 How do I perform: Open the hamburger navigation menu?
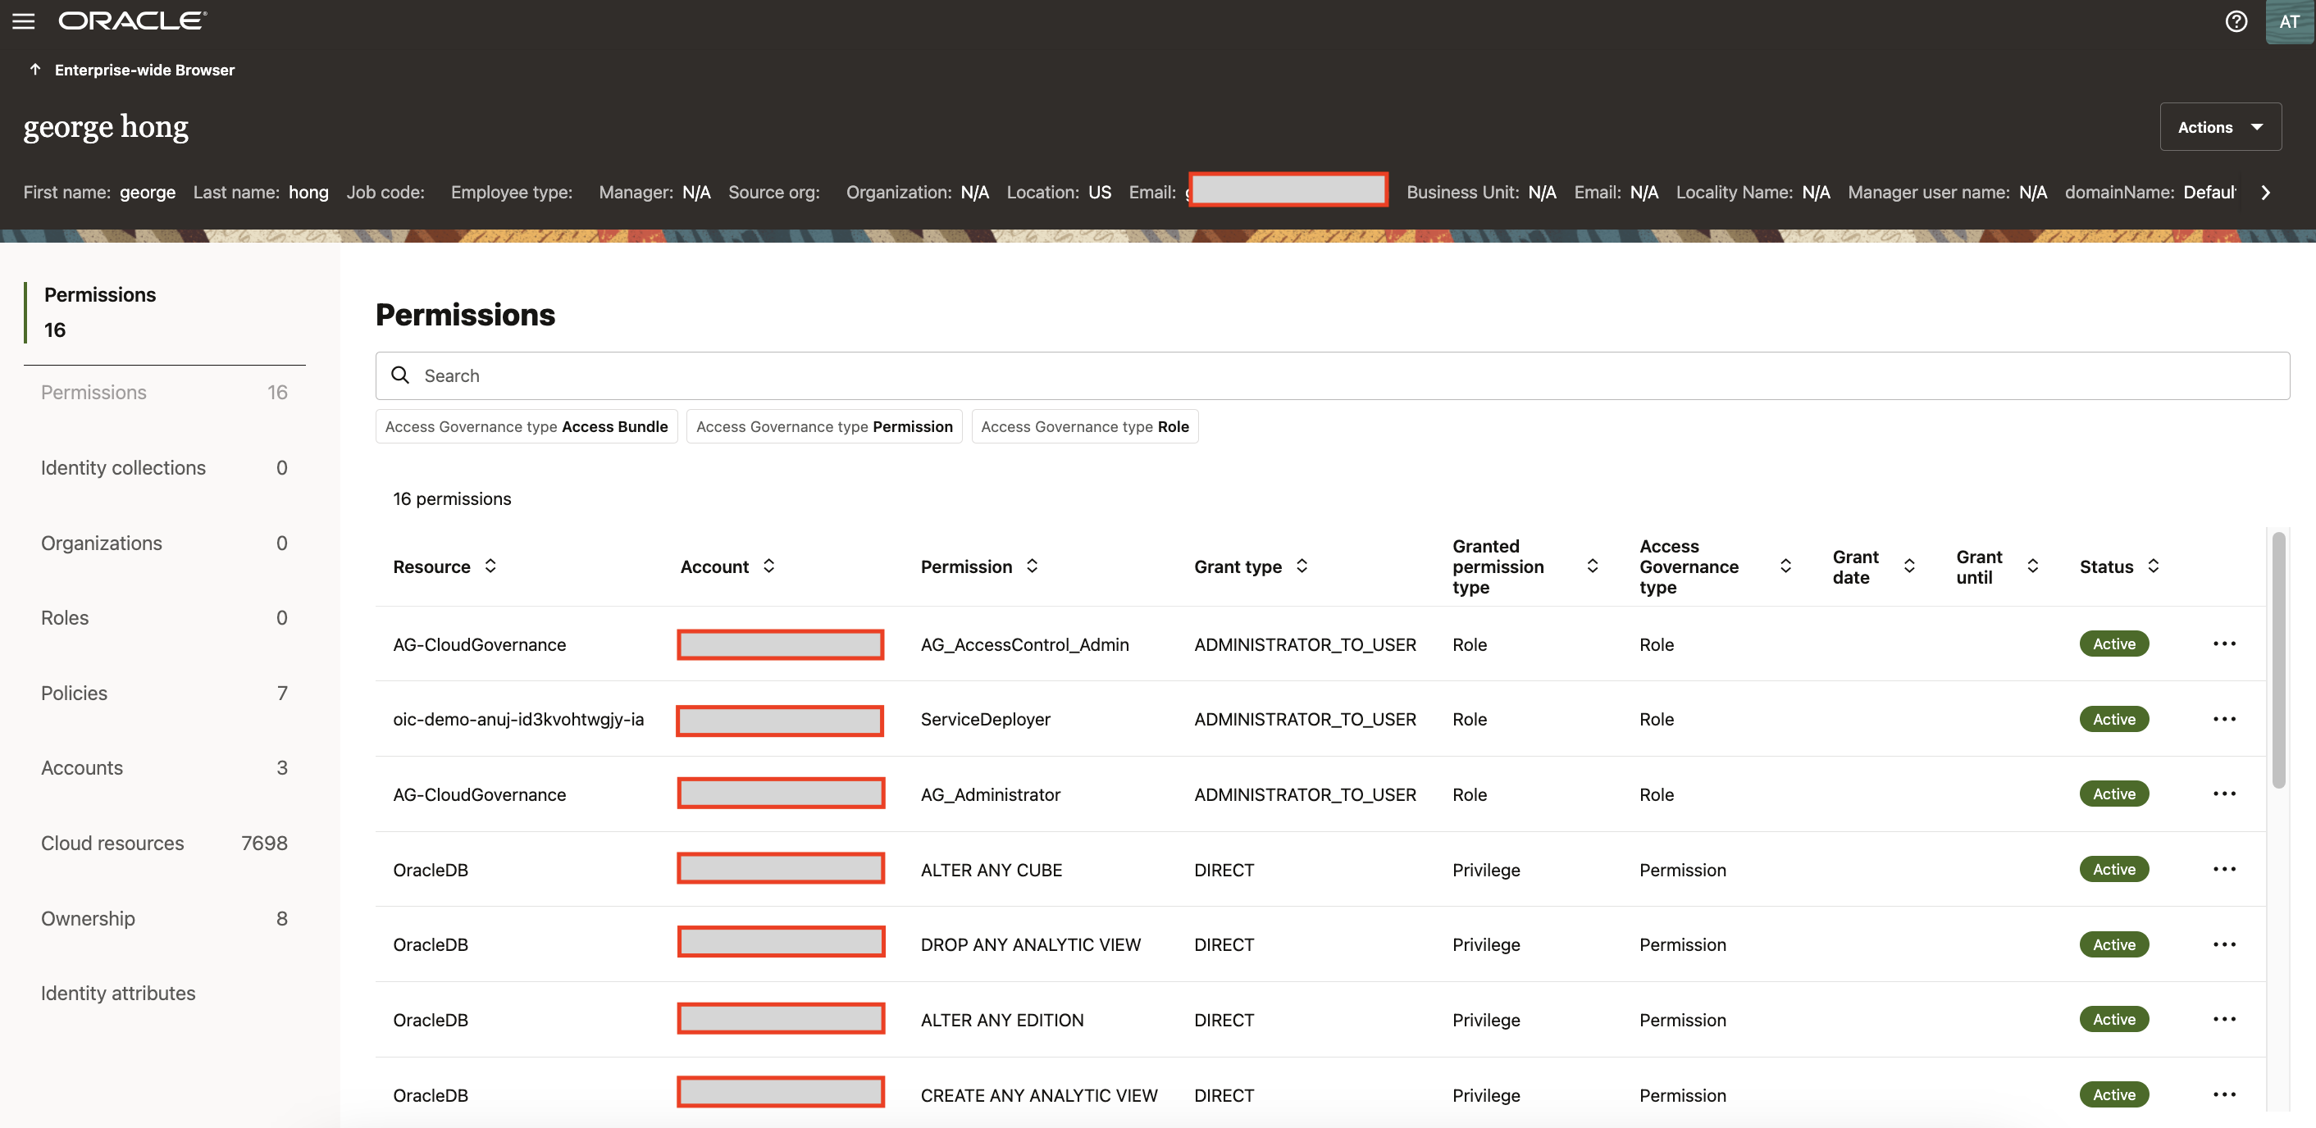24,20
